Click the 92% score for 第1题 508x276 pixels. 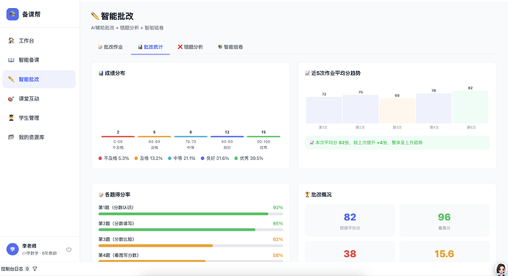(x=278, y=208)
